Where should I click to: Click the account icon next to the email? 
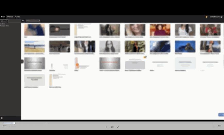pyautogui.click(x=222, y=17)
